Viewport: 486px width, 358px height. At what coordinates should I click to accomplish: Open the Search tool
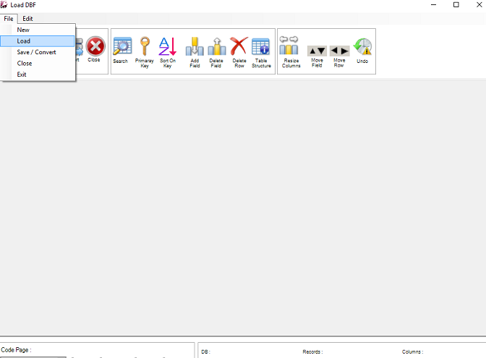[121, 48]
